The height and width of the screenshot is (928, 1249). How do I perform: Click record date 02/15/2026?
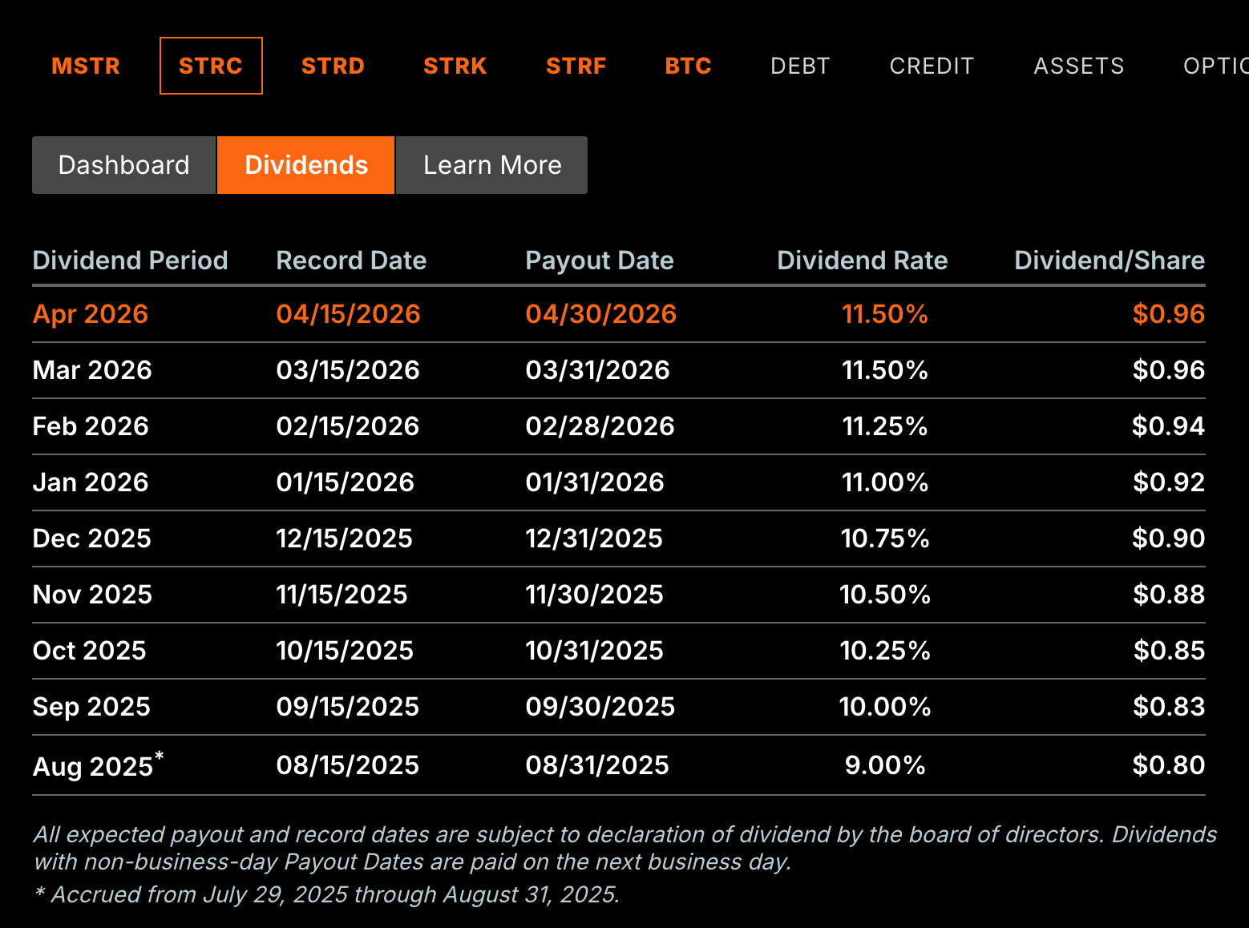[348, 426]
